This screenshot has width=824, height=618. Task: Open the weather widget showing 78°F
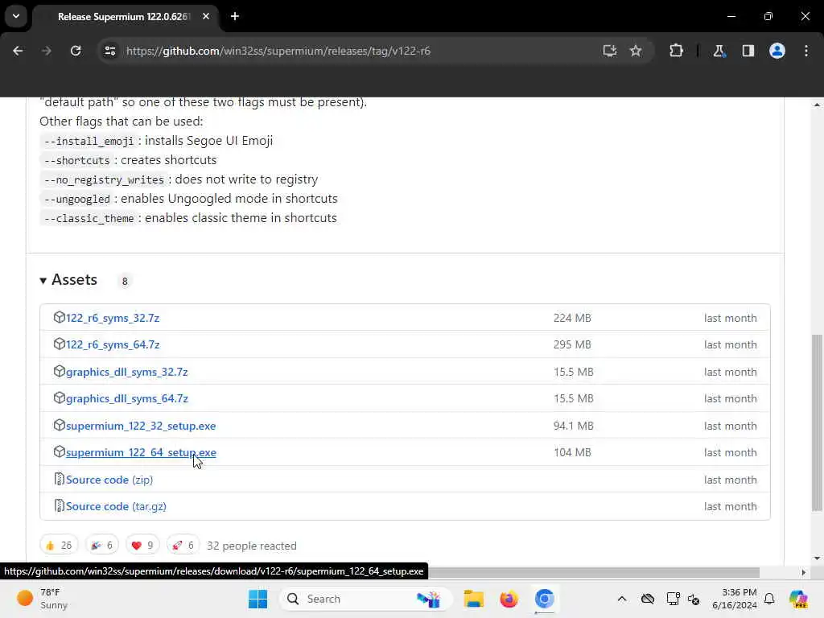(42, 599)
